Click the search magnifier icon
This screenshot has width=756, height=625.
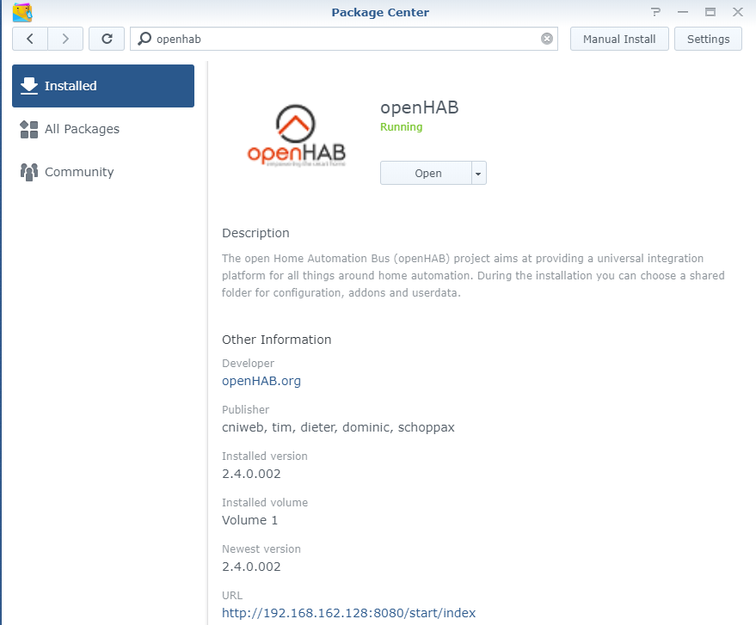tap(144, 39)
